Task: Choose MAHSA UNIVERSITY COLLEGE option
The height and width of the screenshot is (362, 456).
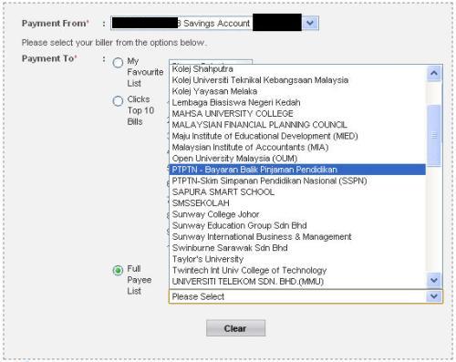Action: (x=297, y=114)
